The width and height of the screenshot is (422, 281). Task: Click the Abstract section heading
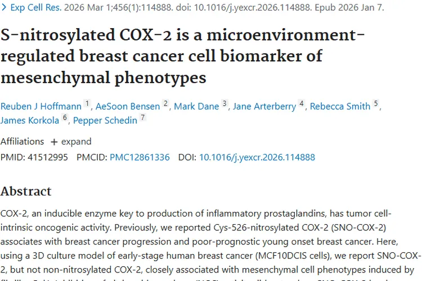pyautogui.click(x=26, y=191)
